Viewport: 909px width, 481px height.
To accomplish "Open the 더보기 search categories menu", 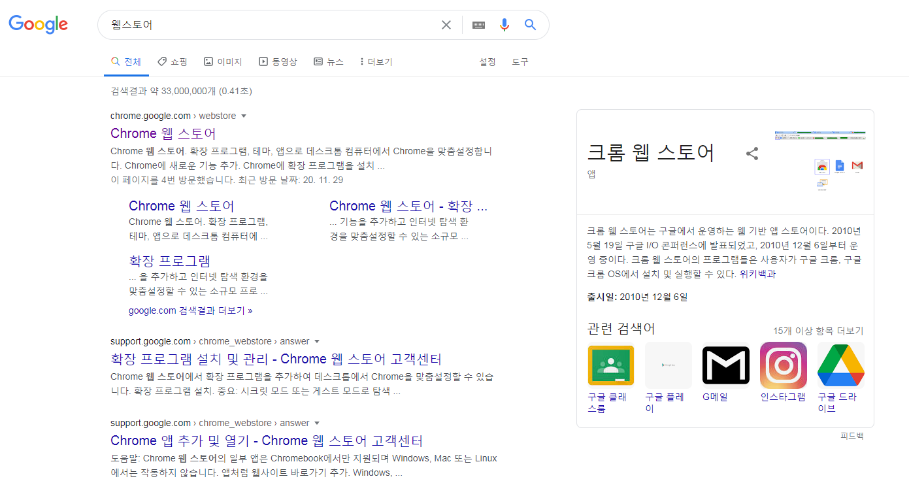I will tap(376, 62).
